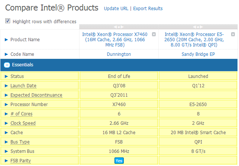Click the Clock Speed label
The width and height of the screenshot is (239, 166).
click(23, 123)
